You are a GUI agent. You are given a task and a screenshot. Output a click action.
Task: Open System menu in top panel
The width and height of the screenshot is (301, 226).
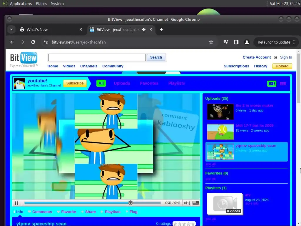[x=57, y=4]
